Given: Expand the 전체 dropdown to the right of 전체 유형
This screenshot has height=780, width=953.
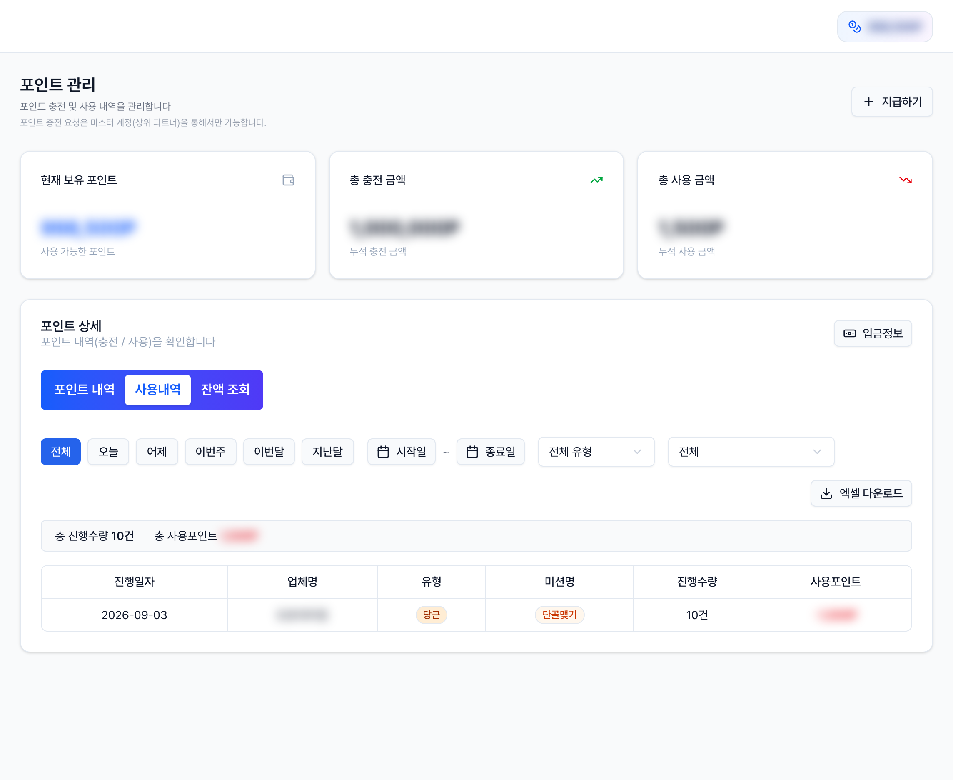Looking at the screenshot, I should point(751,452).
